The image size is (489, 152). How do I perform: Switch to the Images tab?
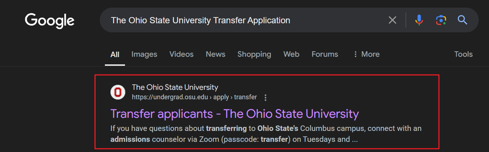click(x=144, y=54)
